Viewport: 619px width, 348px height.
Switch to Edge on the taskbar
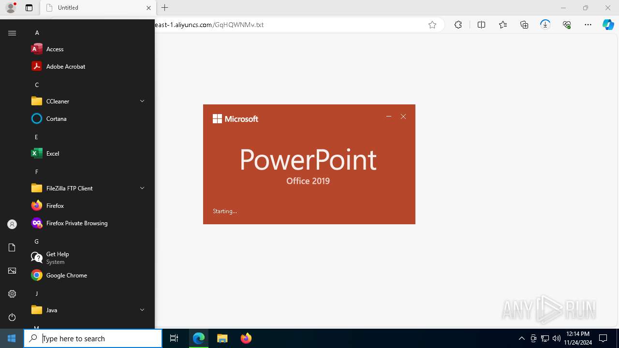pos(199,338)
